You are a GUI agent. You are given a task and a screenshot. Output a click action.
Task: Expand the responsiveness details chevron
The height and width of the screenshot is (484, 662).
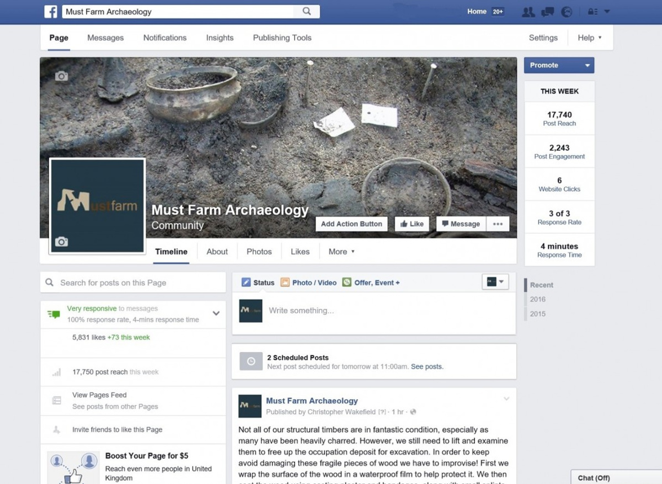tap(216, 313)
